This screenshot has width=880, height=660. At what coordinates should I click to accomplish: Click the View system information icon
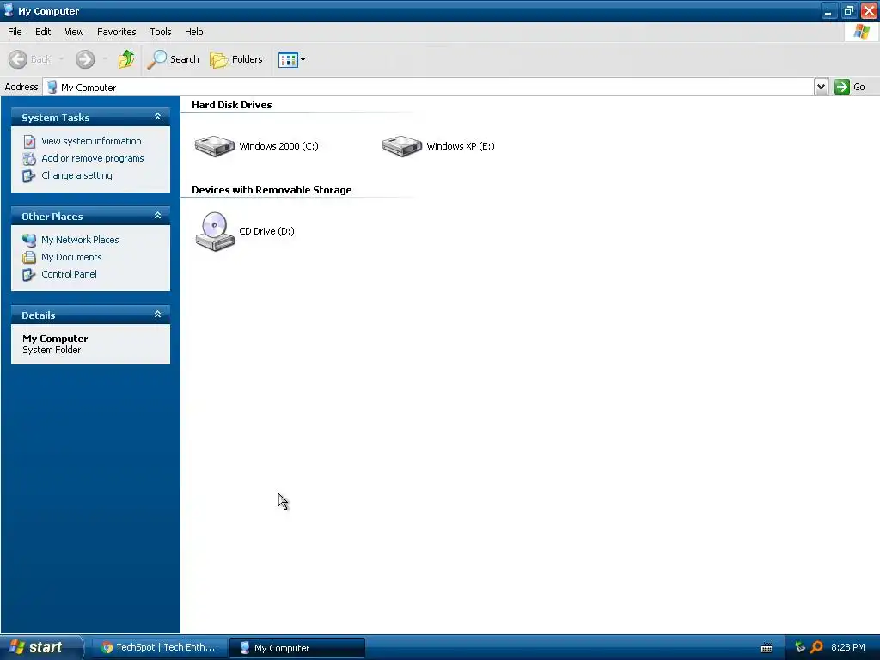point(29,142)
